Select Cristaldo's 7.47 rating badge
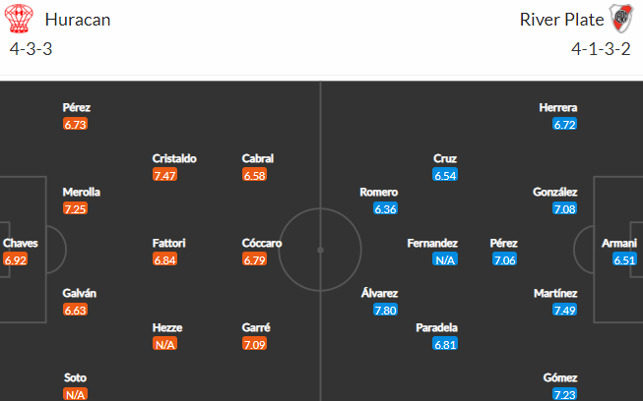 164,175
